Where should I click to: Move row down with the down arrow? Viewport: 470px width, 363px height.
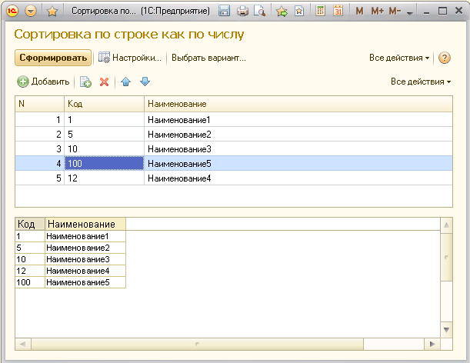(145, 82)
